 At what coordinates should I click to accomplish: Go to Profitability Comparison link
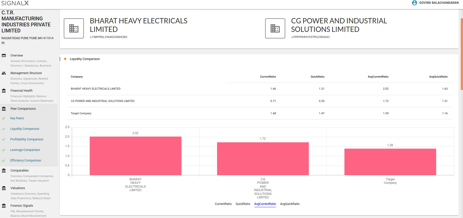(27, 139)
